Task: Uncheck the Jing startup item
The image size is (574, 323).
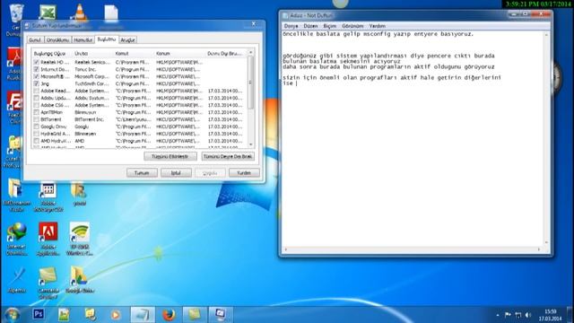Action: [36, 83]
